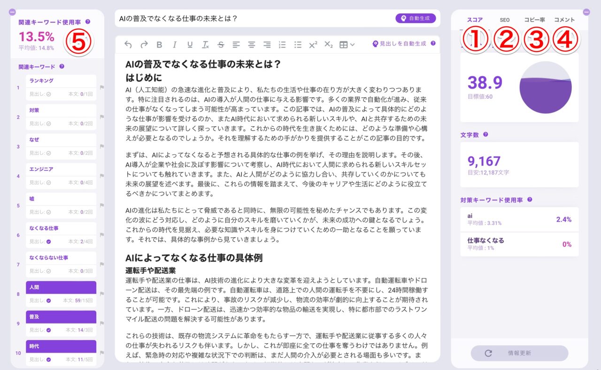This screenshot has width=601, height=370.
Task: Click the redo arrow in editor toolbar
Action: 144,45
